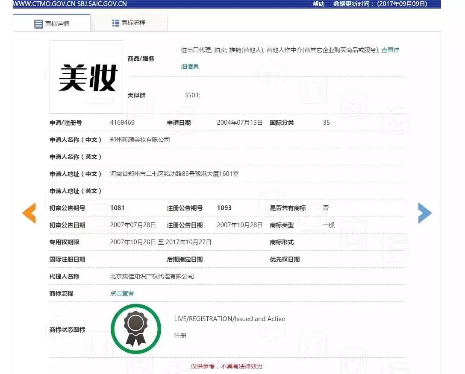
Task: Click agent name 北京集佳知识产权代理有限公司
Action: pos(152,276)
